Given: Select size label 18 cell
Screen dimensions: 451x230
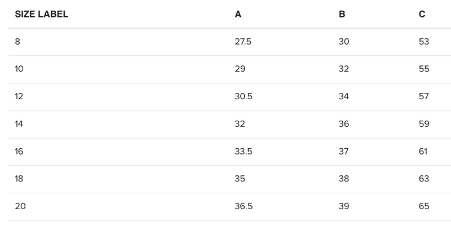Looking at the screenshot, I should [20, 179].
